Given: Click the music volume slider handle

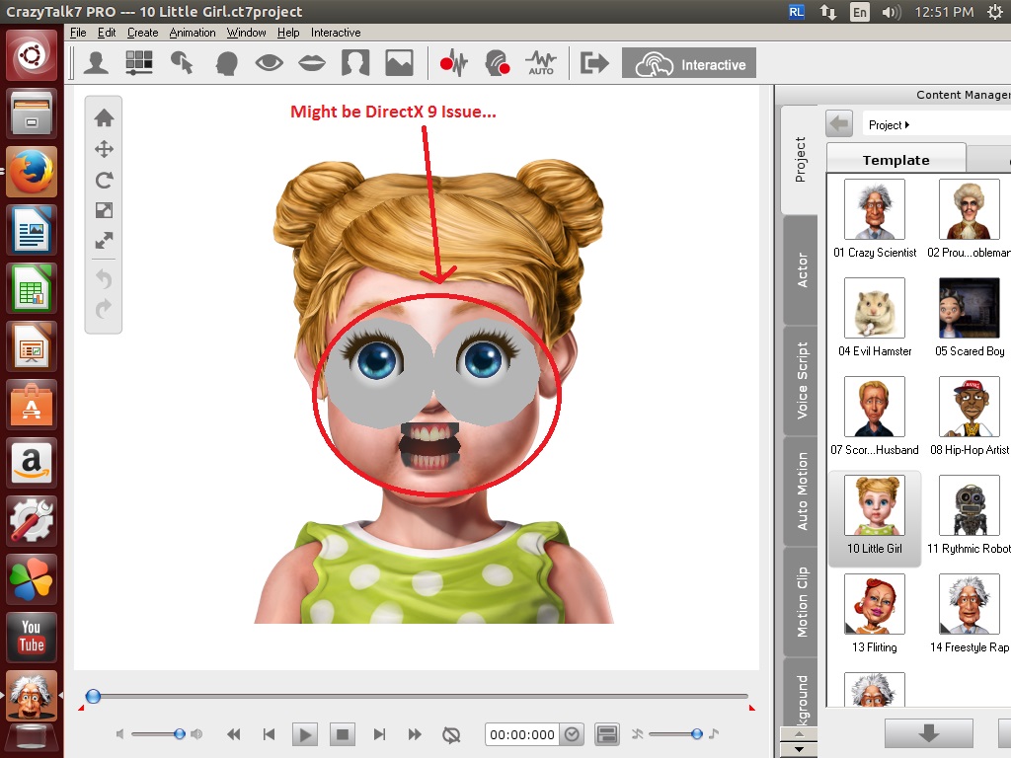Looking at the screenshot, I should [696, 733].
